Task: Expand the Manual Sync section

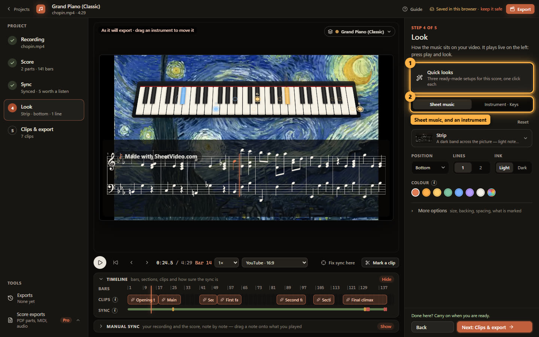Action: pyautogui.click(x=101, y=327)
